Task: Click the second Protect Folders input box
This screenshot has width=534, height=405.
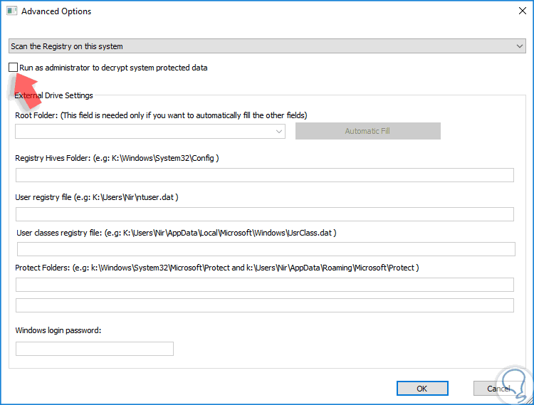Action: tap(264, 305)
